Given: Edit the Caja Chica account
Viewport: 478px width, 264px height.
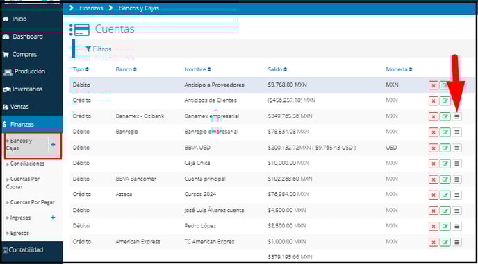Looking at the screenshot, I should [445, 164].
